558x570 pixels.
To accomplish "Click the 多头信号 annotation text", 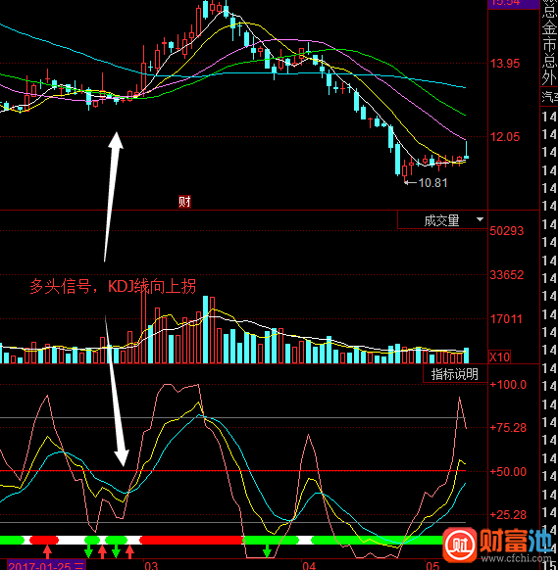I will tap(61, 286).
